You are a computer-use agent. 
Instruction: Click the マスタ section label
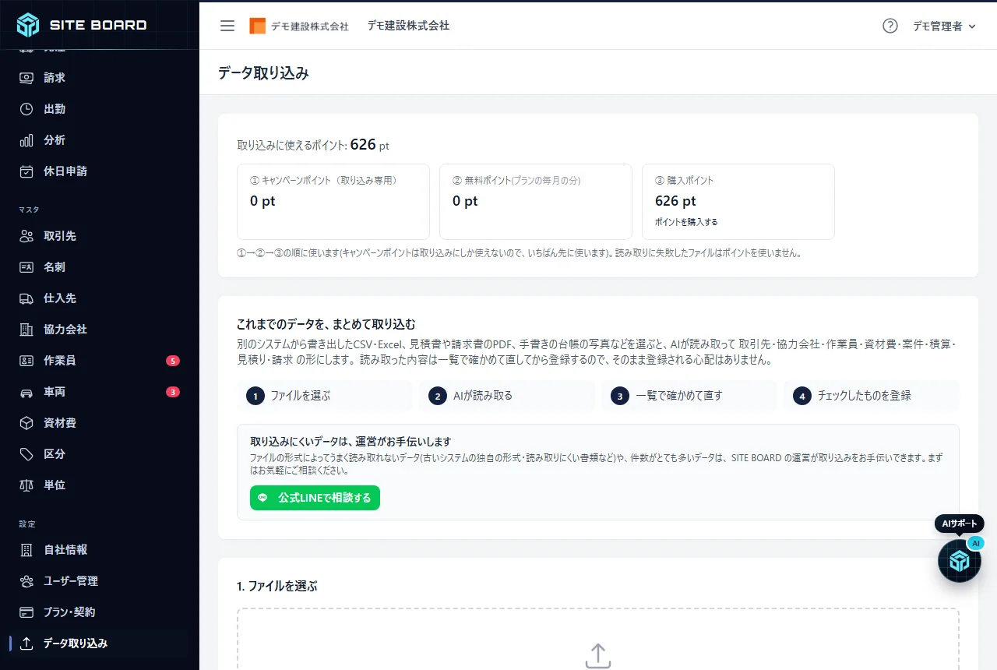click(29, 210)
